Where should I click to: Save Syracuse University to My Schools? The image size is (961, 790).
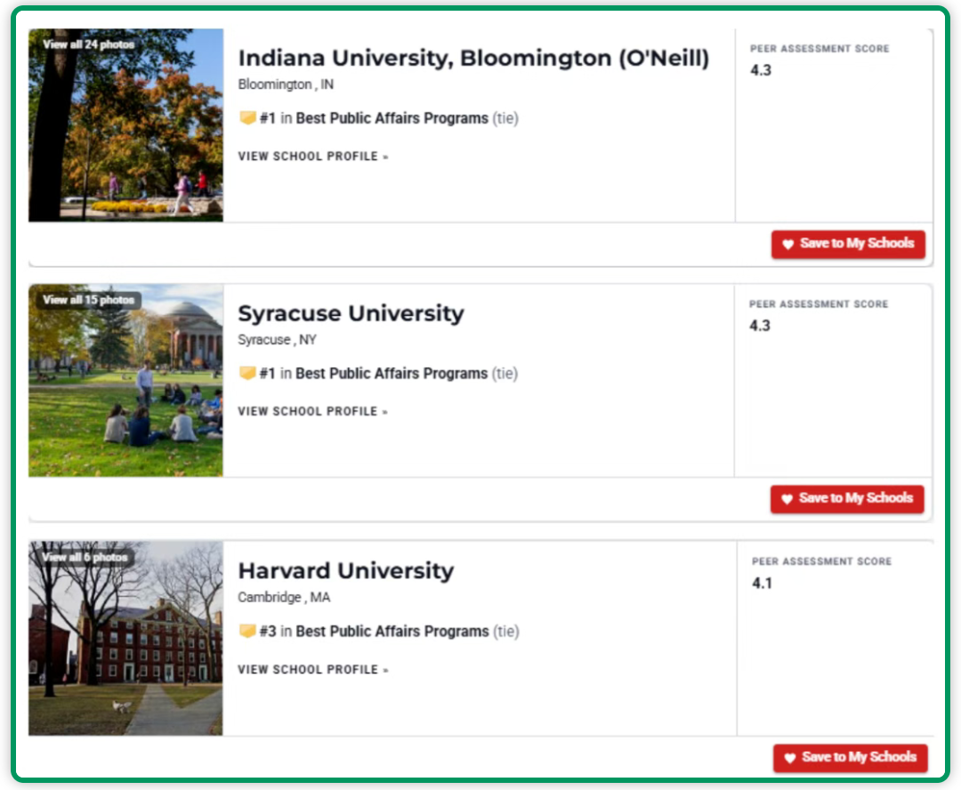pyautogui.click(x=847, y=499)
